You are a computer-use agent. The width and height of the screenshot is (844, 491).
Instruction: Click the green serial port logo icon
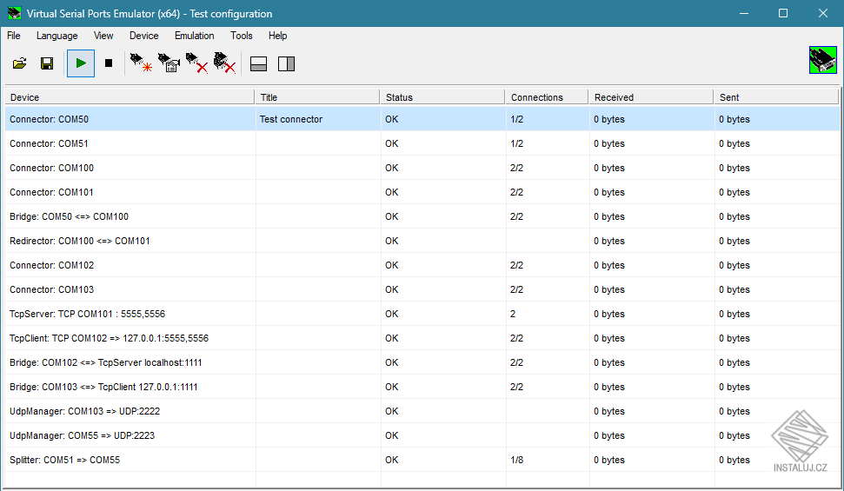click(x=822, y=60)
